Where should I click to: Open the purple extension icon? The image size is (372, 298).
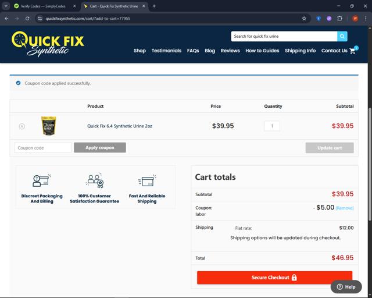pyautogui.click(x=329, y=19)
